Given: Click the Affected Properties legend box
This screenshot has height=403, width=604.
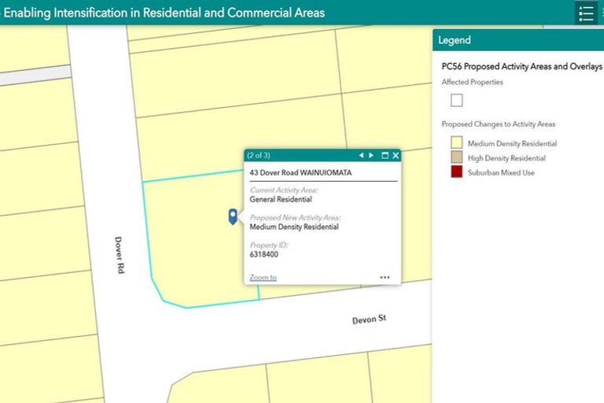Looking at the screenshot, I should click(x=457, y=100).
